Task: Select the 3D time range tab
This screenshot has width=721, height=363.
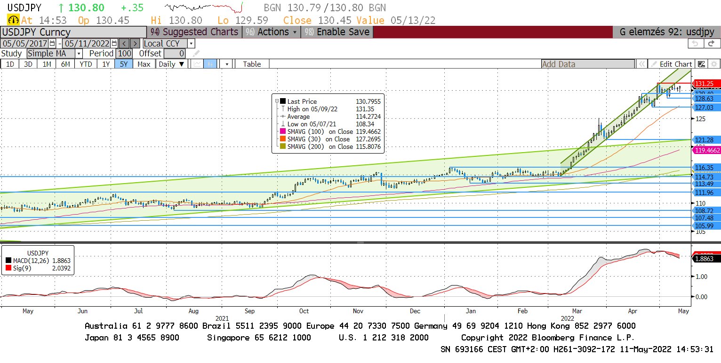Action: pyautogui.click(x=28, y=64)
